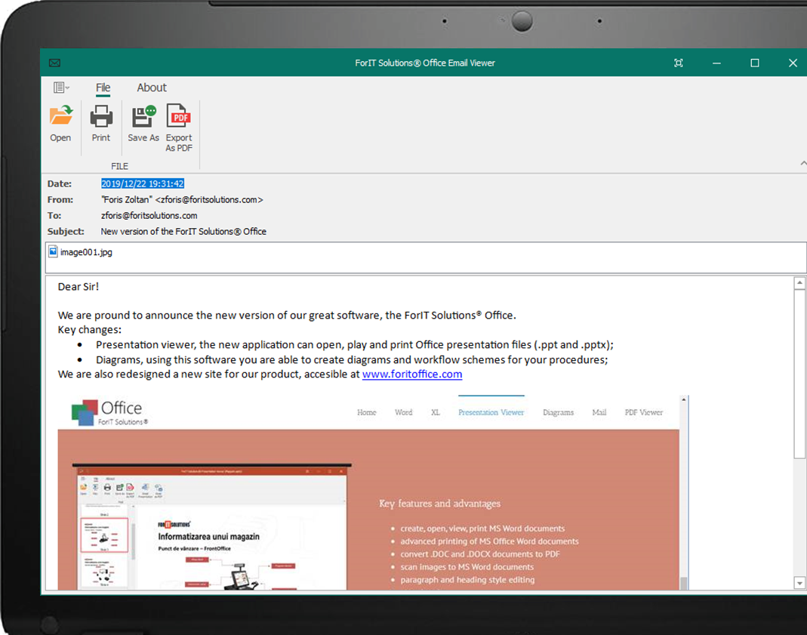Collapse the ribbon with the chevron

click(x=802, y=163)
